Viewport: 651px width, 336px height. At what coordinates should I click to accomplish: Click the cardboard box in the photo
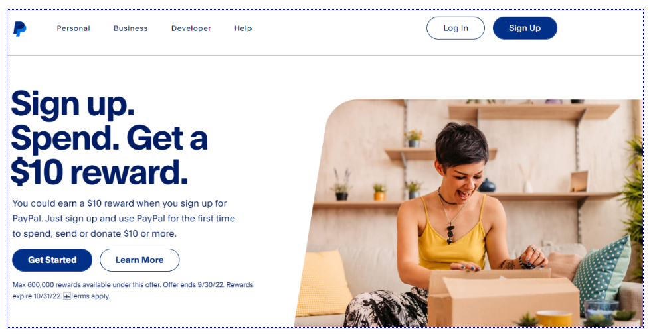coord(502,298)
